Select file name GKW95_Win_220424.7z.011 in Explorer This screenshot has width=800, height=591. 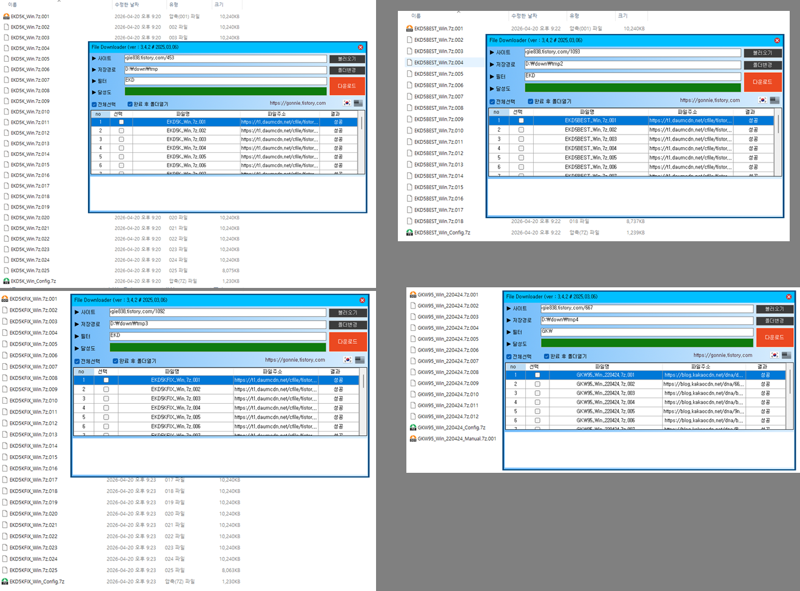(x=448, y=406)
